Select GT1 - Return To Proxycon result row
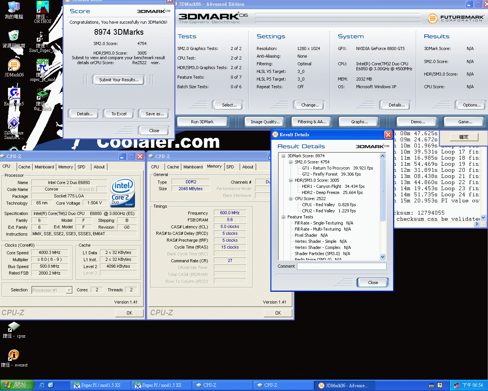This screenshot has width=488, height=391. coord(338,168)
